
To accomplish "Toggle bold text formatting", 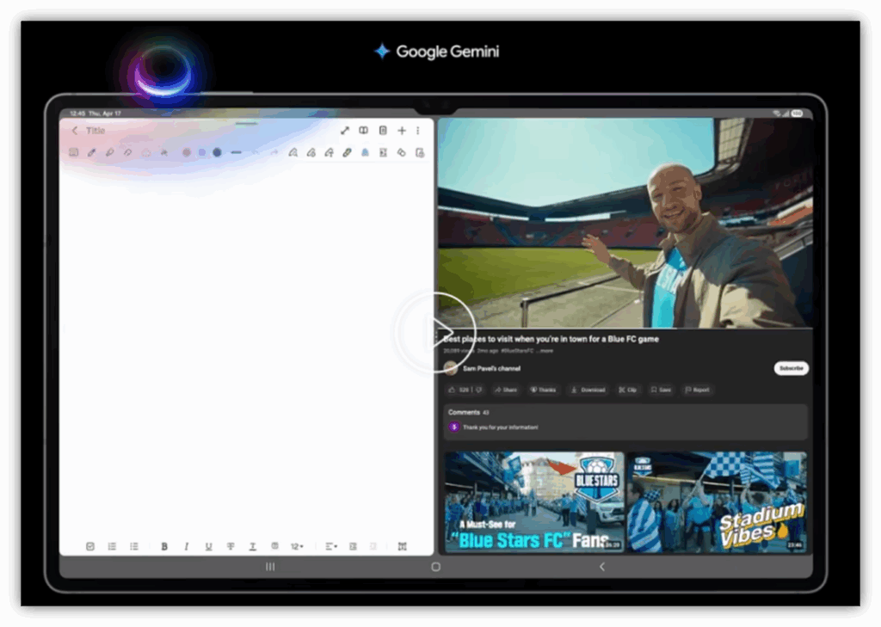I will pos(164,546).
